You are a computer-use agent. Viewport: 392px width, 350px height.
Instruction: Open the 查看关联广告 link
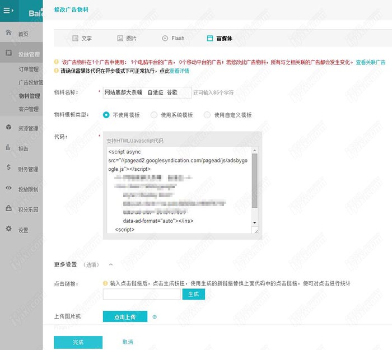tap(370, 62)
